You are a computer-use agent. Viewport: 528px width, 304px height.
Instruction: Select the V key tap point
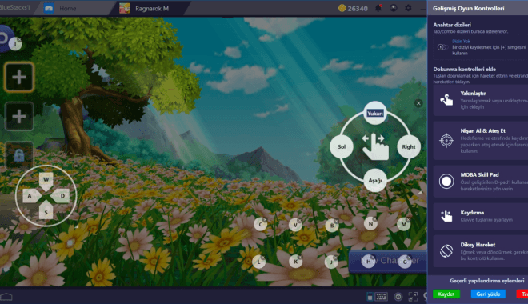click(295, 225)
